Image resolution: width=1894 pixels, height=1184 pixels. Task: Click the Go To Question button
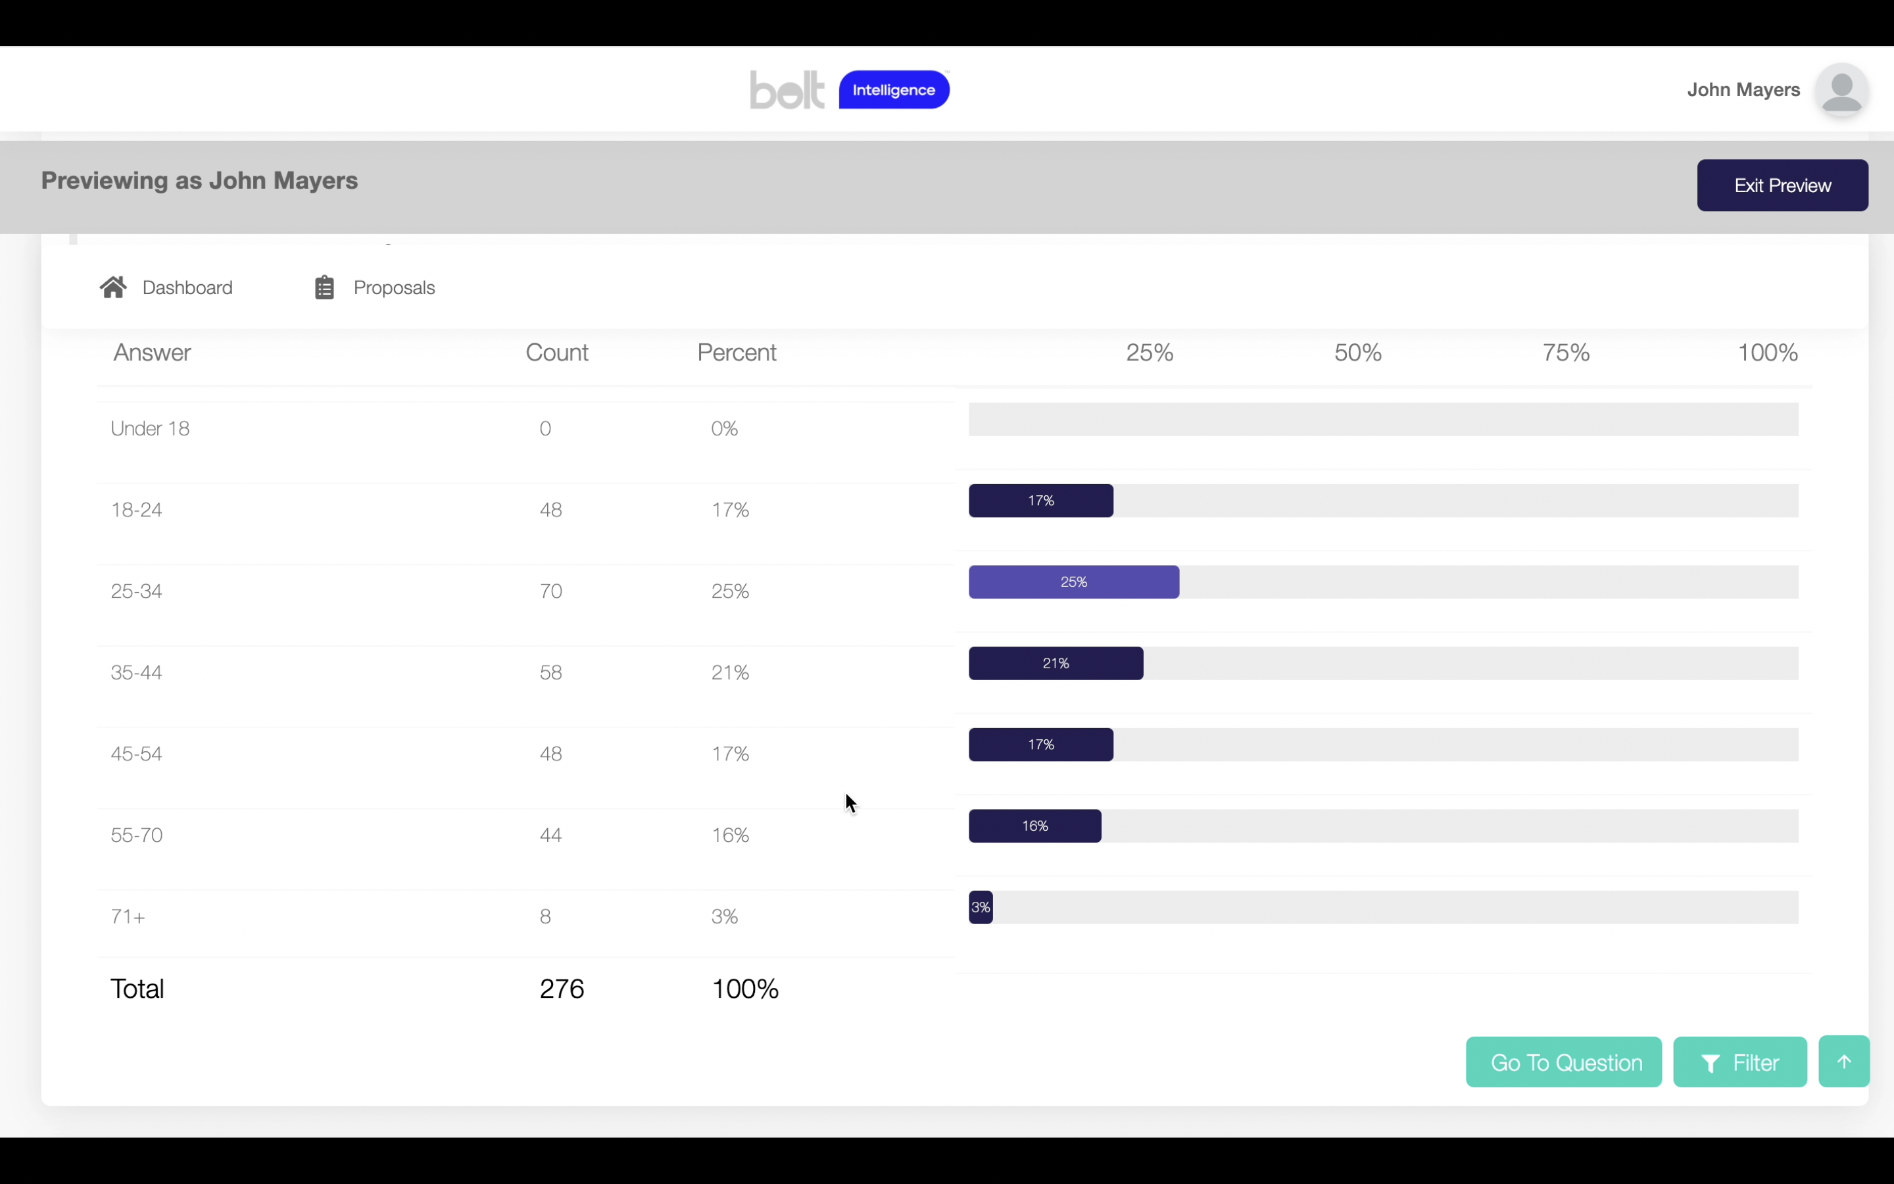coord(1563,1062)
